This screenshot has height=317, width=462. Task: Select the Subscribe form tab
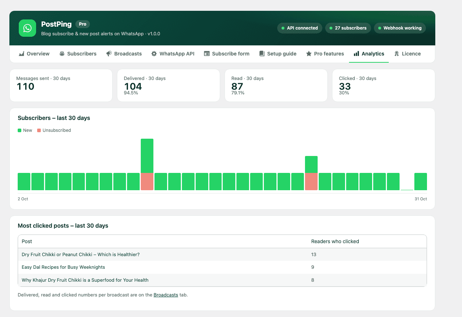227,54
